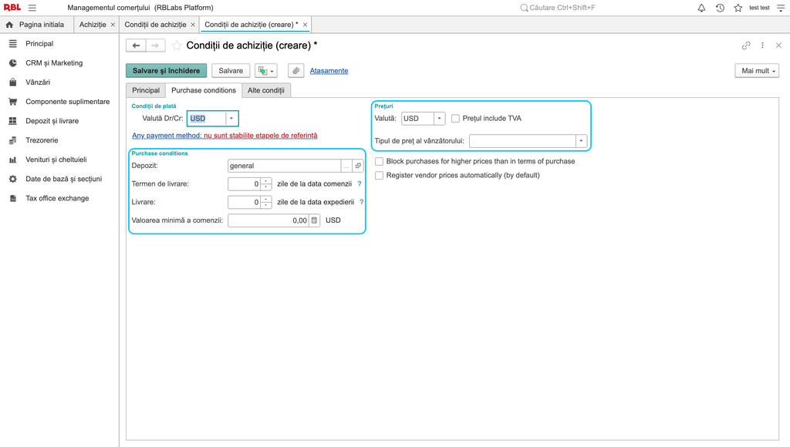
Task: Open the hamburger main menu icon
Action: point(32,8)
